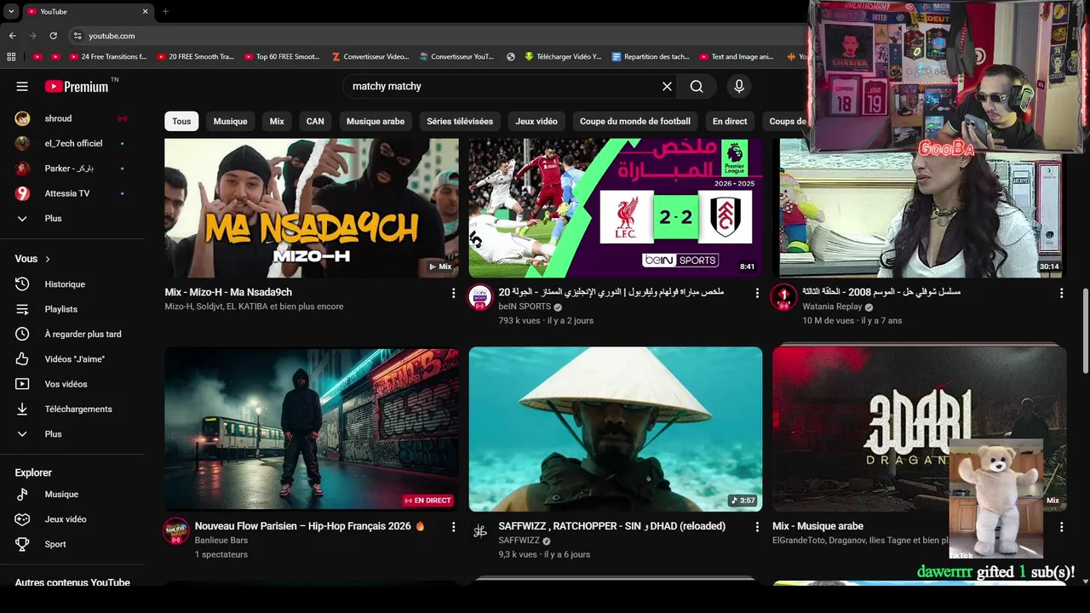Viewport: 1090px width, 613px height.
Task: Open Nouveau Flow Parisien video title
Action: tap(310, 526)
